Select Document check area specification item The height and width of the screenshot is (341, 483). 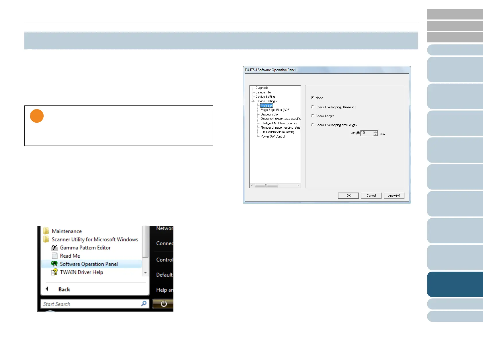tap(281, 119)
